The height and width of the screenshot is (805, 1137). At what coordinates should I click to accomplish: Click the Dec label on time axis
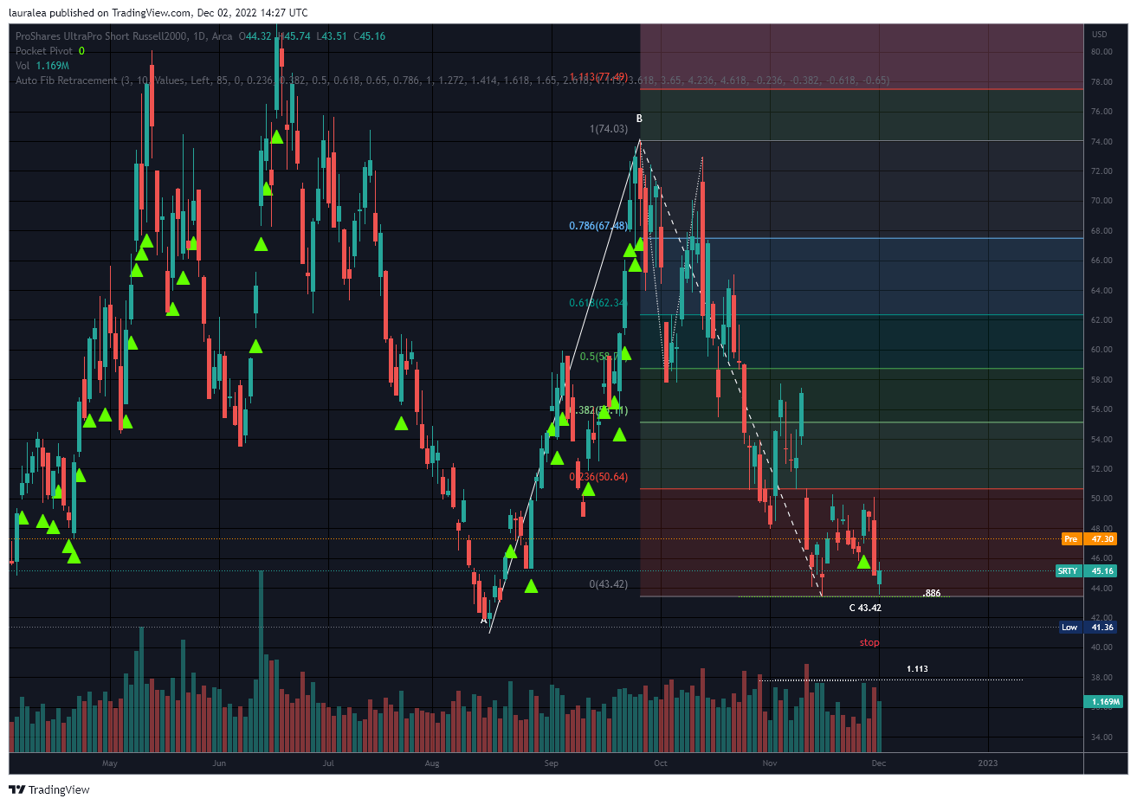(878, 763)
